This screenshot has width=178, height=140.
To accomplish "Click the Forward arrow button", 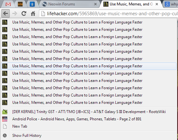I will [15, 14].
